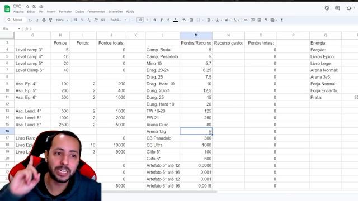Open the comments panel icon

pos(337,8)
